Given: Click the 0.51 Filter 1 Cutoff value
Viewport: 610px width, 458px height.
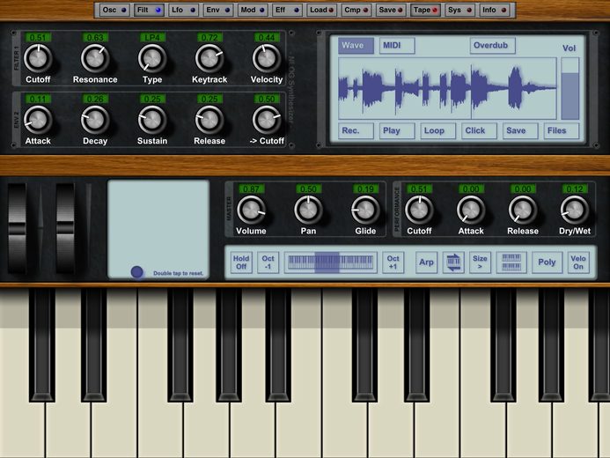Looking at the screenshot, I should 38,38.
